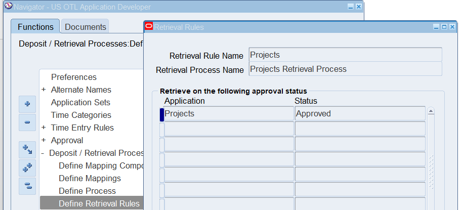
Task: Expand the Time Entry Rules node
Action: coord(44,128)
